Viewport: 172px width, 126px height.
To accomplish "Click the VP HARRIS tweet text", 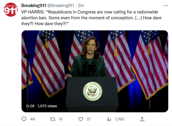I will click(x=91, y=18).
